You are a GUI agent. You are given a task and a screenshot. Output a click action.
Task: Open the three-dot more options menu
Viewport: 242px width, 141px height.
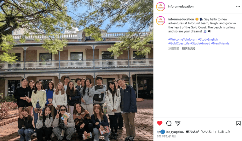[238, 7]
